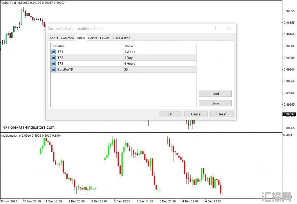Click the Reset button

point(222,114)
